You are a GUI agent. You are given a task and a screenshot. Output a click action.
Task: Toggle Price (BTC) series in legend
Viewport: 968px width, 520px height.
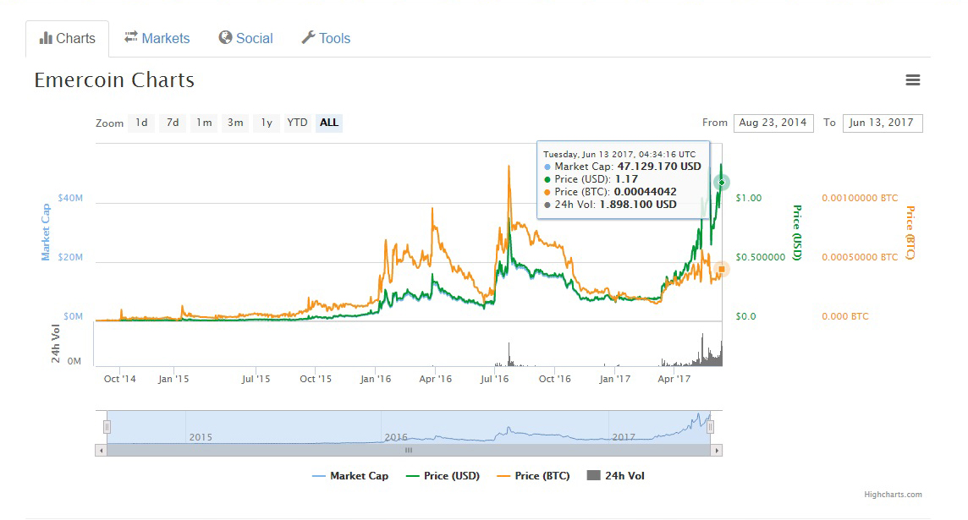(533, 476)
